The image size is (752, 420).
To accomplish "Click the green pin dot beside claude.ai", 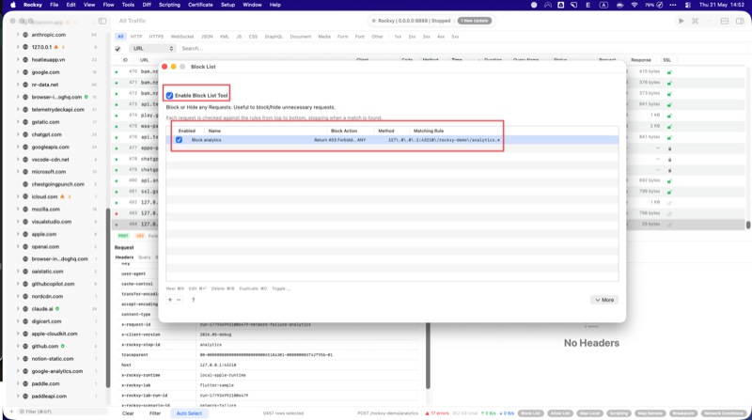I will [x=57, y=309].
